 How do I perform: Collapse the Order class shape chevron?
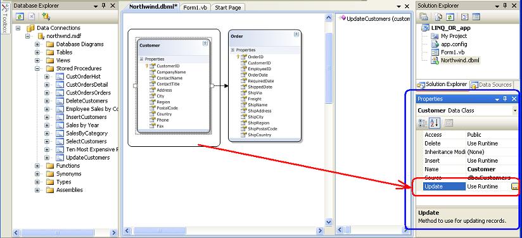coord(296,34)
